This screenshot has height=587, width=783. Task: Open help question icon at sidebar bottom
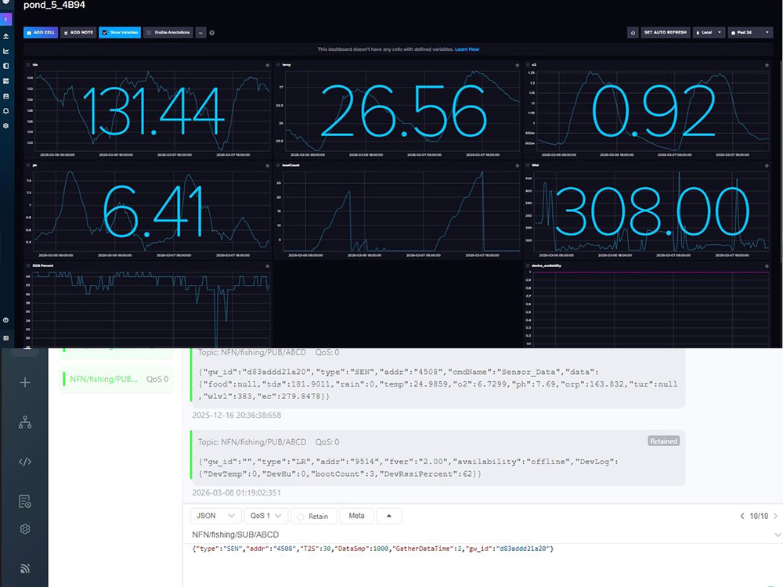(6, 320)
